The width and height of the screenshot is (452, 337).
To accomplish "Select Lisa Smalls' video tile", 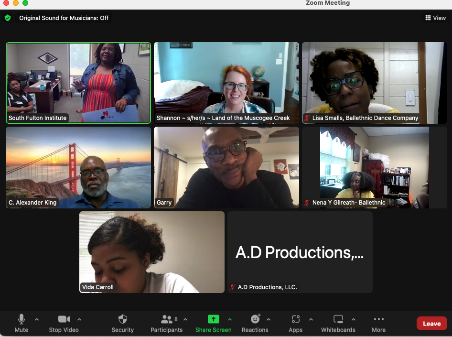I will [x=375, y=83].
